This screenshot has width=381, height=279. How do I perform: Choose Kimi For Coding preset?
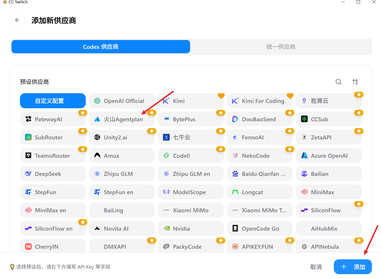[x=260, y=101]
